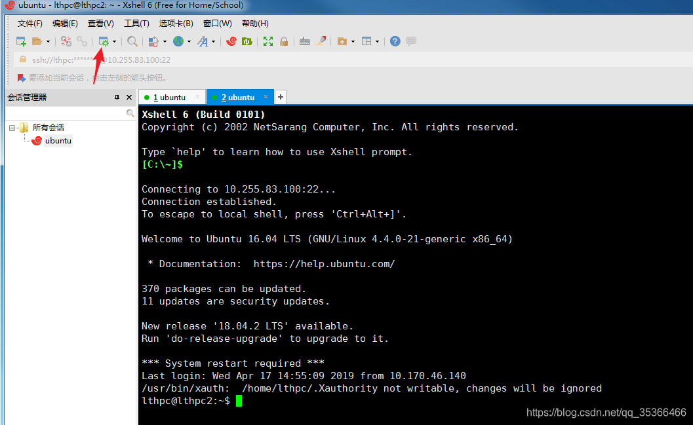Click the '[C:\~]$' local prompt text

coord(162,164)
